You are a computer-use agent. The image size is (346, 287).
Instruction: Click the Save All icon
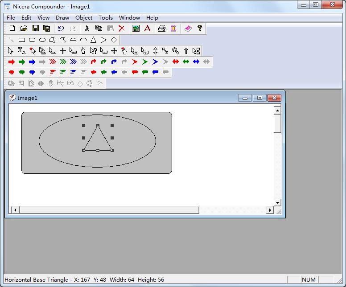click(x=47, y=28)
